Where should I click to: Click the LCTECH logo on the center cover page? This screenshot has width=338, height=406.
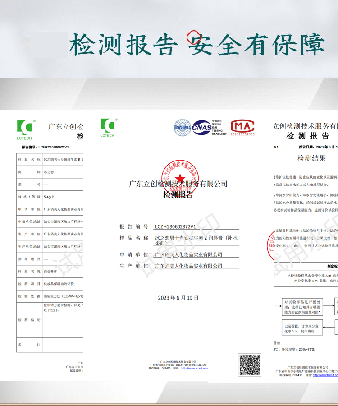(109, 127)
